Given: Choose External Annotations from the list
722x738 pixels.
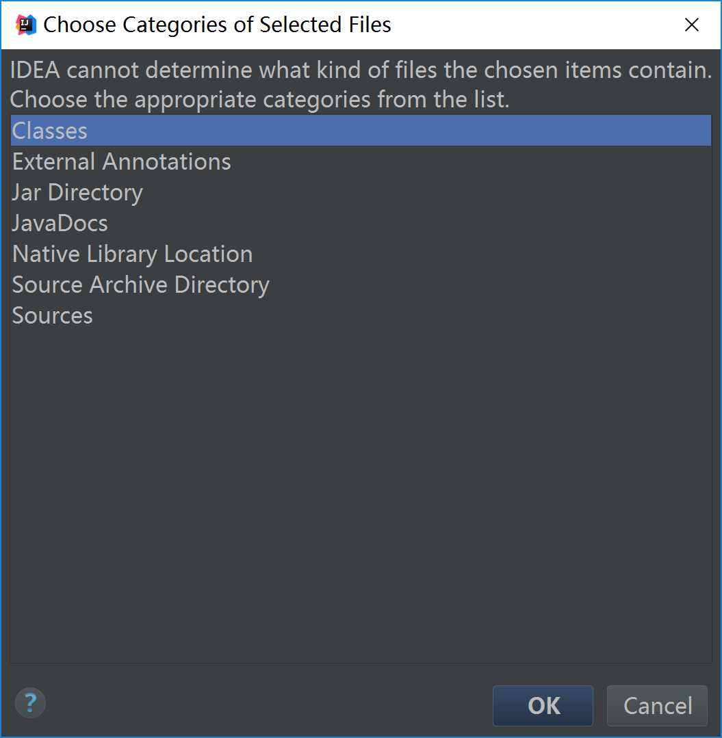Looking at the screenshot, I should tap(361, 161).
